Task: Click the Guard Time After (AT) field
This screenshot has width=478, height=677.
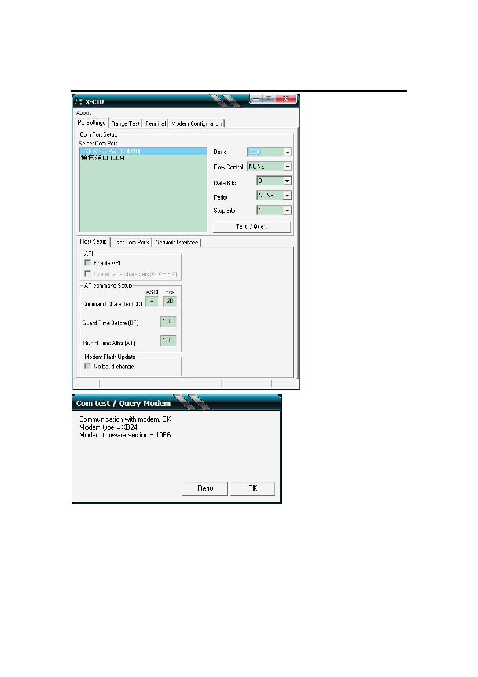Action: point(168,340)
